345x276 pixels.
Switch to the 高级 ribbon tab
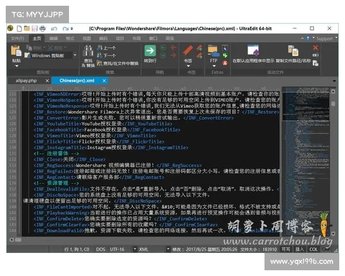[x=170, y=39]
